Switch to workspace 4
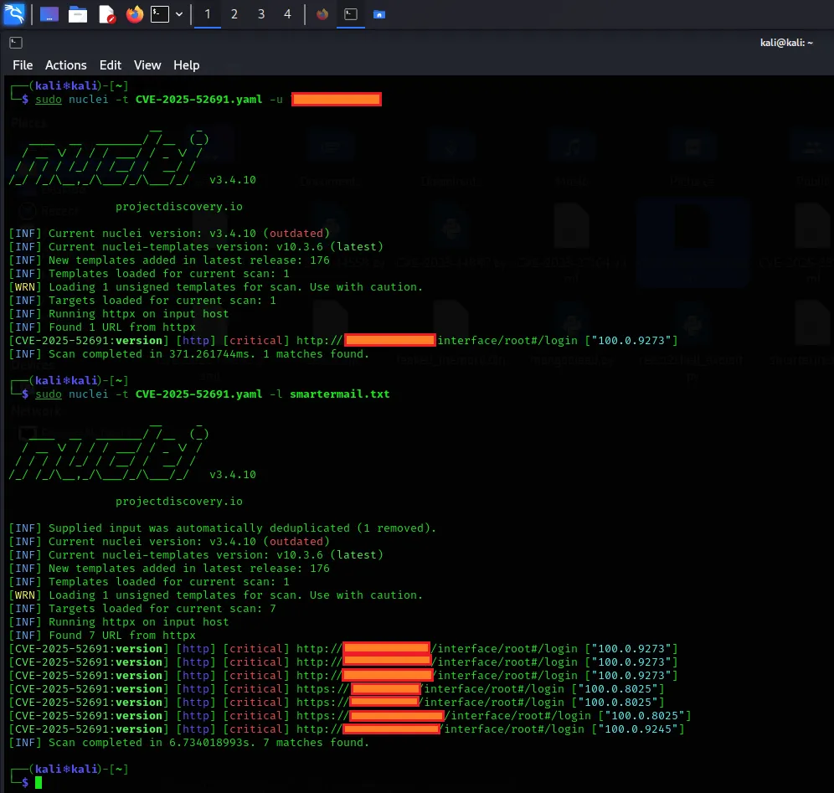834x793 pixels. click(x=287, y=14)
